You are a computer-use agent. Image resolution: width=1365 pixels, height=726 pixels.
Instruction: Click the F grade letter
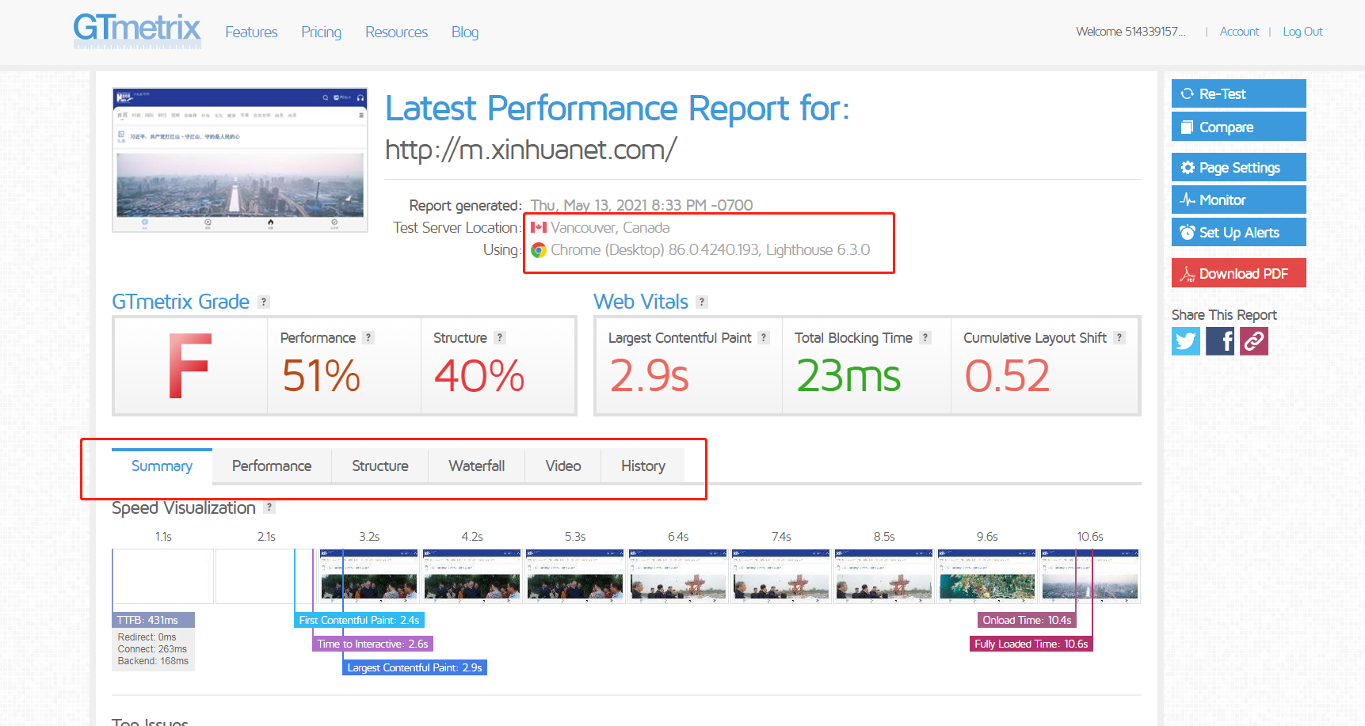tap(190, 366)
